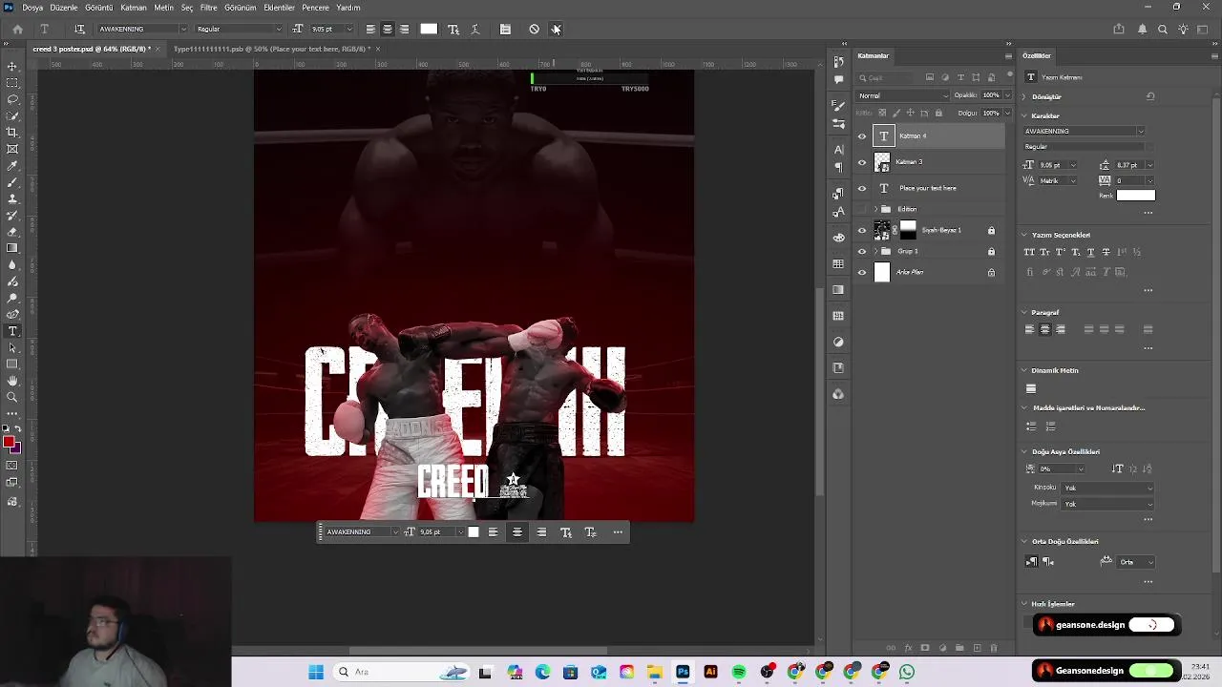This screenshot has width=1222, height=687.
Task: Open the Filtre menu
Action: pos(208,8)
